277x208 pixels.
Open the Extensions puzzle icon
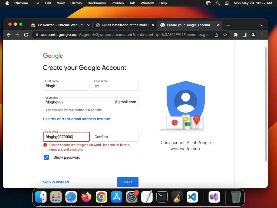pos(236,35)
